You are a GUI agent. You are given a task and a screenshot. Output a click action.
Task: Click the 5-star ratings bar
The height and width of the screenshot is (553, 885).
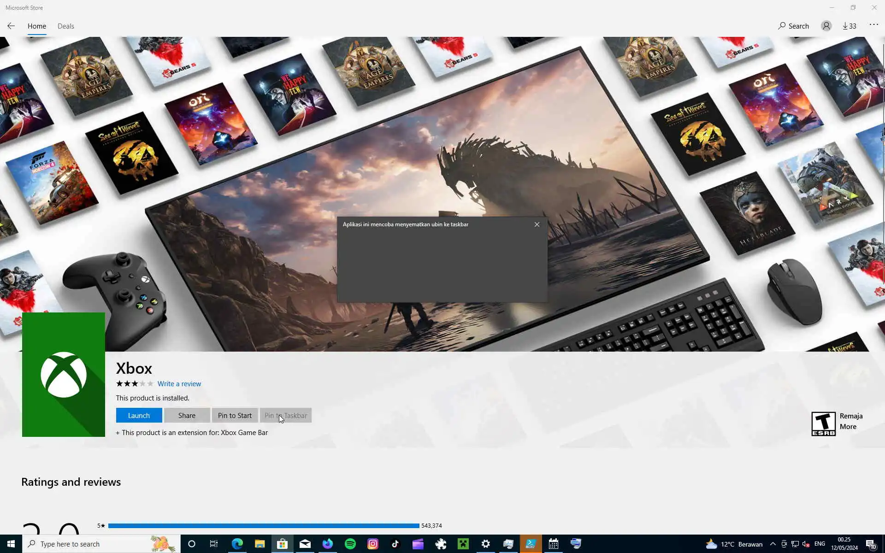pos(263,525)
